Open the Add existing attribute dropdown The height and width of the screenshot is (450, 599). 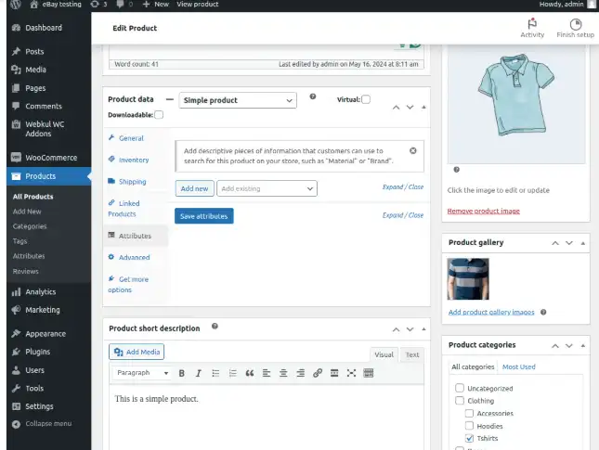click(x=267, y=188)
